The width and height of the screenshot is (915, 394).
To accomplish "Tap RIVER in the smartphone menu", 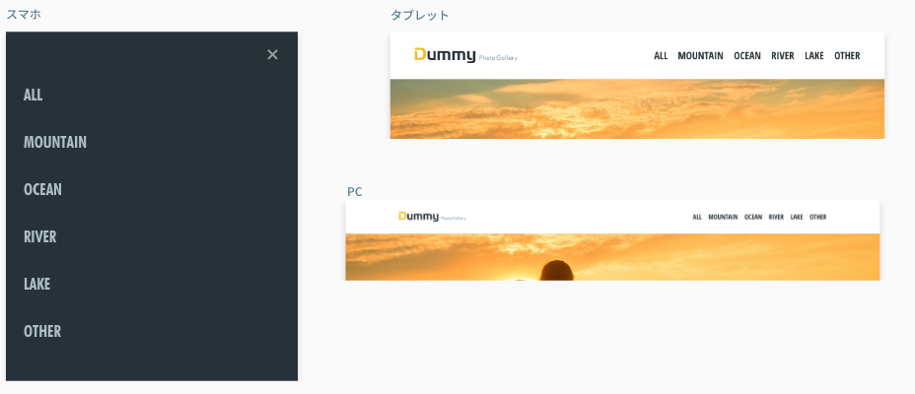I will (40, 236).
